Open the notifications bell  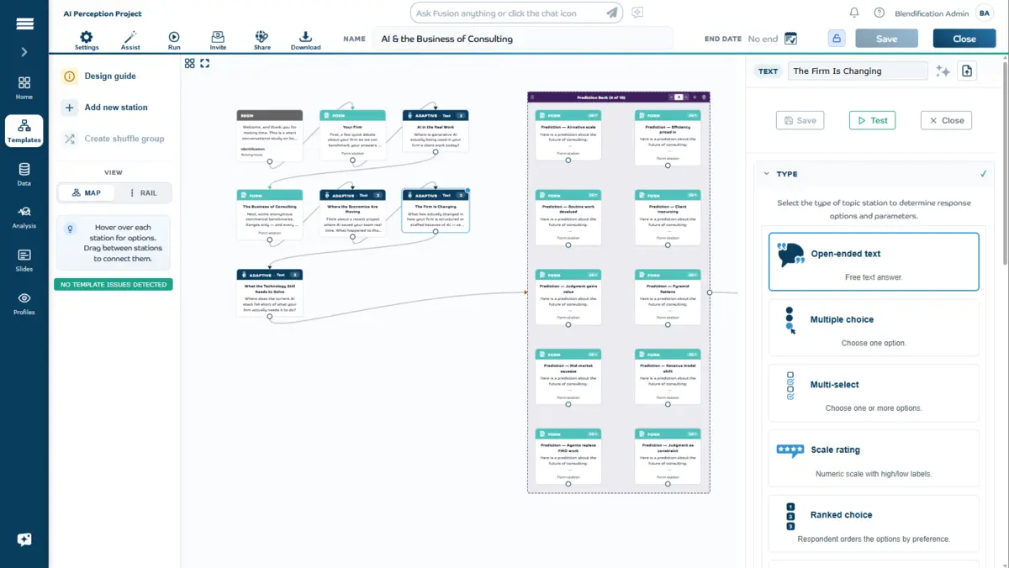tap(854, 13)
